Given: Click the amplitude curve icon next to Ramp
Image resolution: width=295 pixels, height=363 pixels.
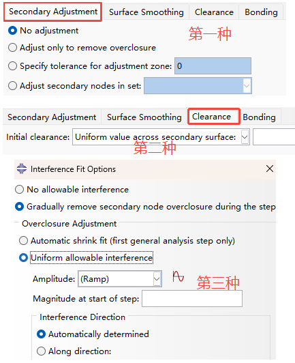Looking at the screenshot, I should (x=178, y=276).
